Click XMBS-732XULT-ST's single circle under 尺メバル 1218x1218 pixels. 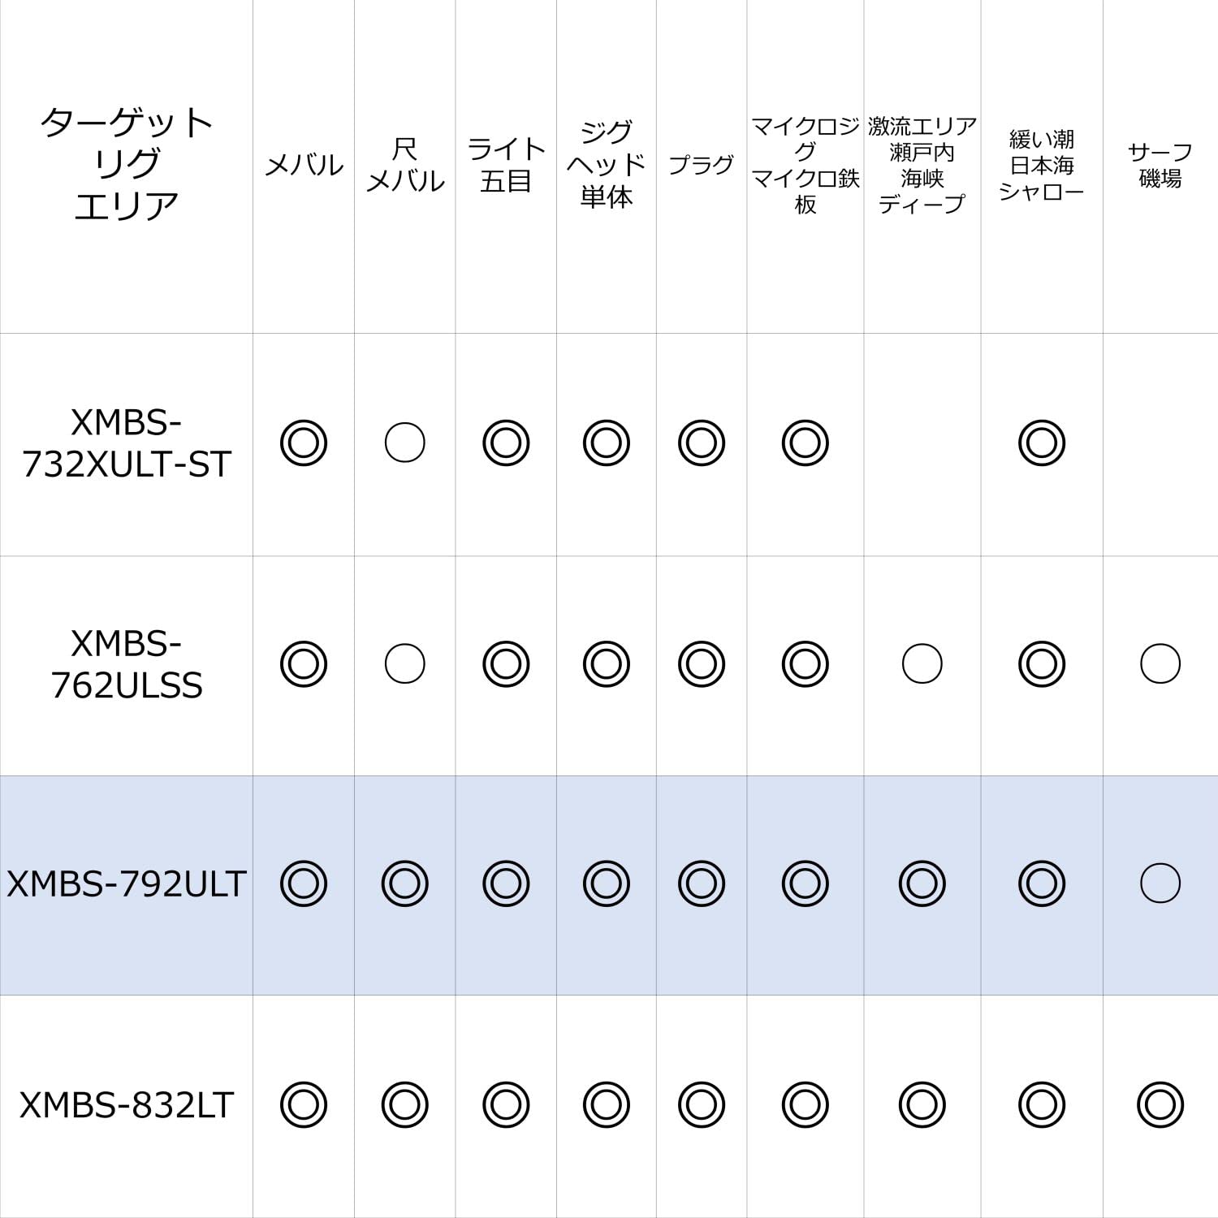(404, 443)
